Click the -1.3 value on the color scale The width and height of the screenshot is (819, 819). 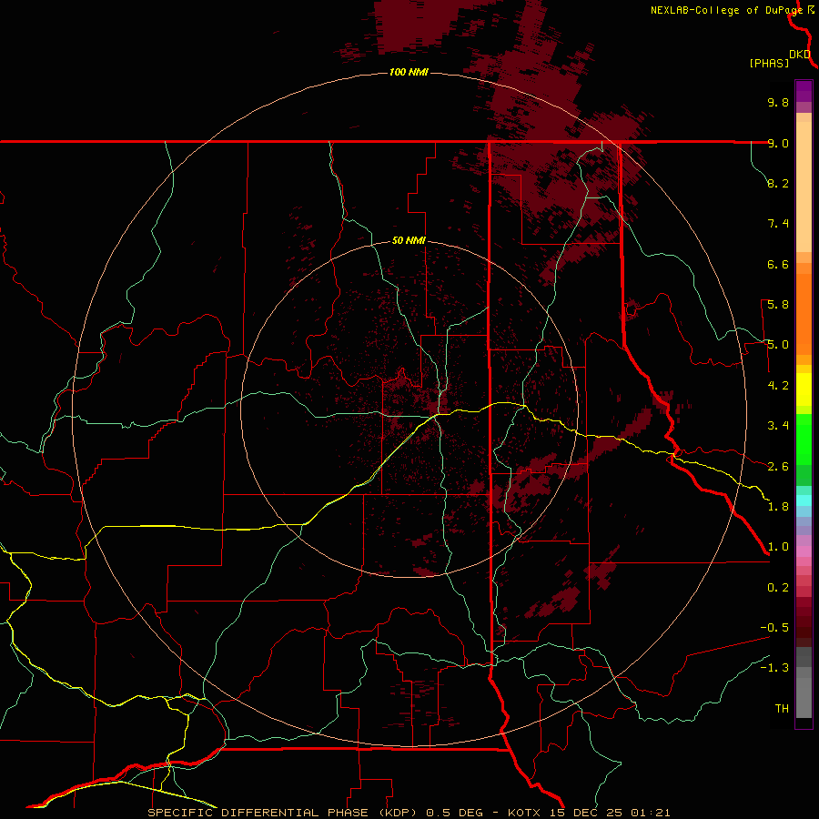[774, 668]
